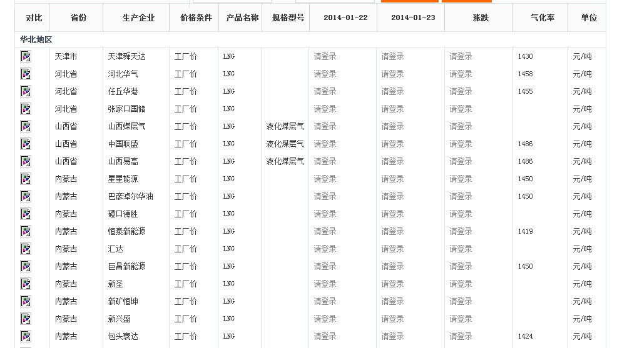Select the 山西煤层气 company name
This screenshot has width=627, height=348.
tap(127, 126)
